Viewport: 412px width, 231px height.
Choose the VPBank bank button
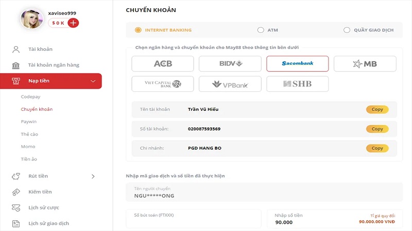(x=230, y=84)
